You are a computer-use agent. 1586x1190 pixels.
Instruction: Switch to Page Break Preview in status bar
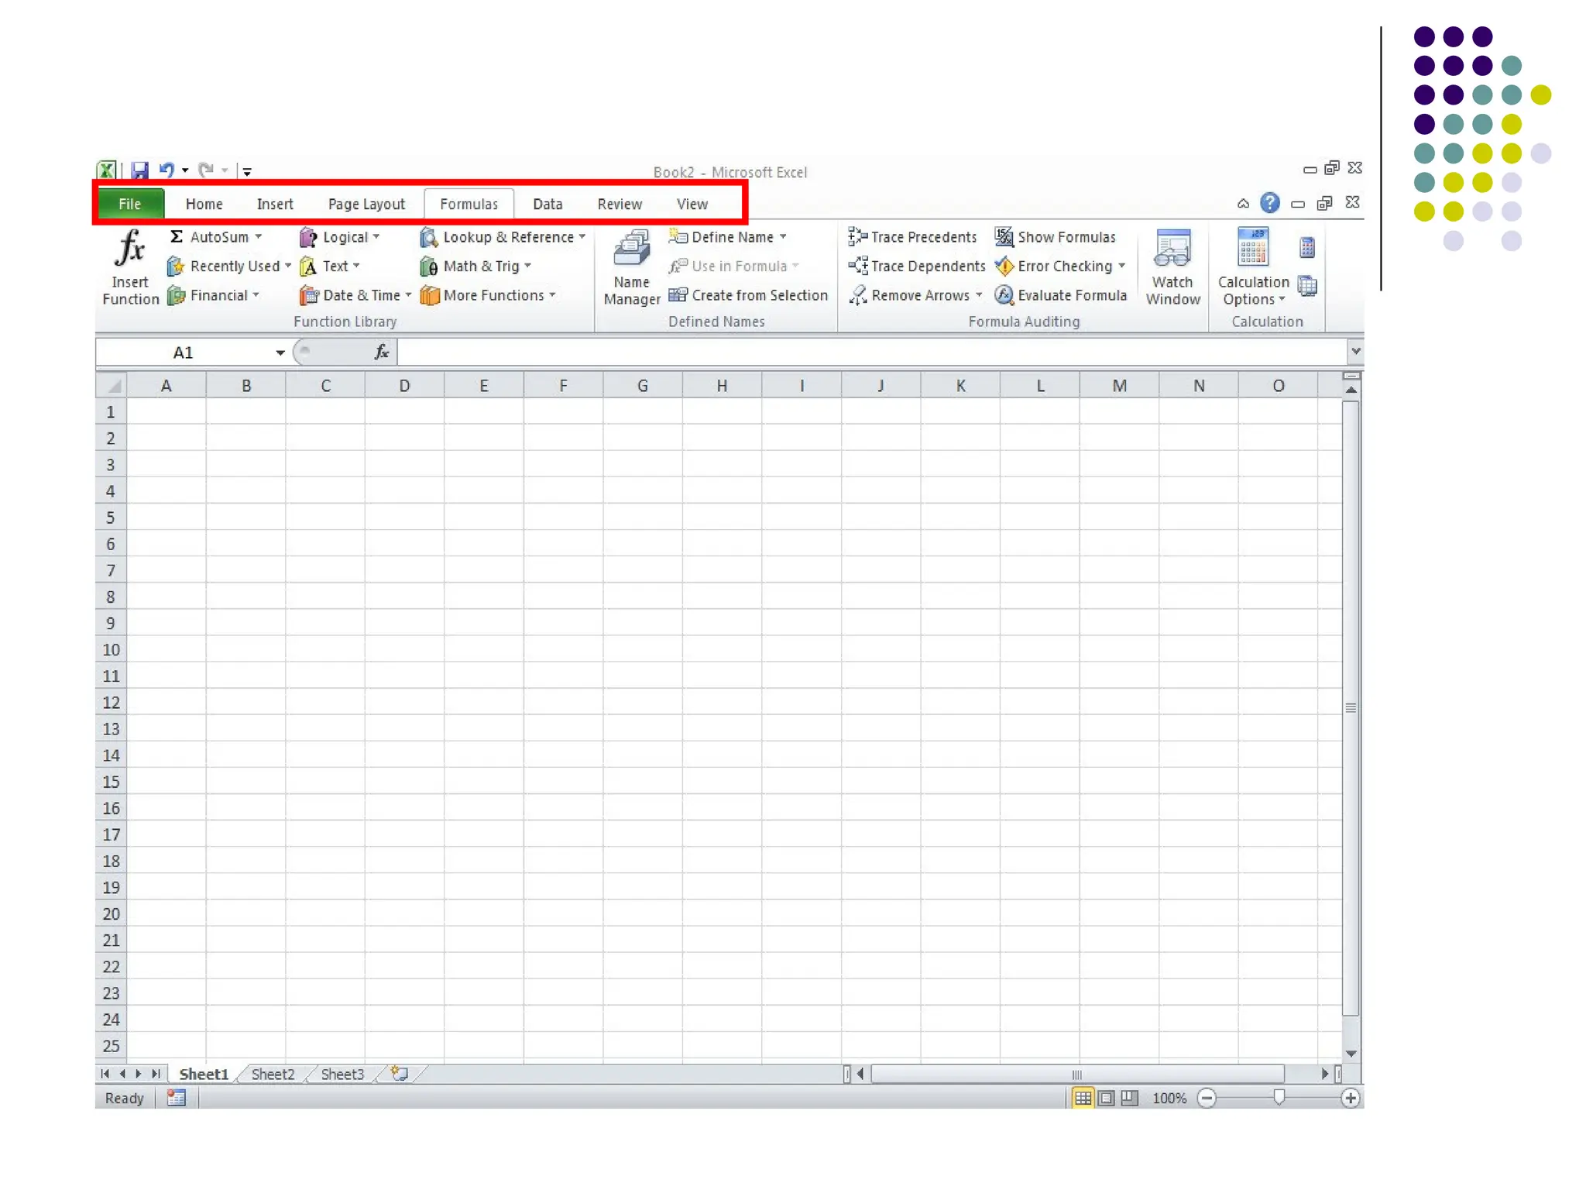coord(1130,1098)
